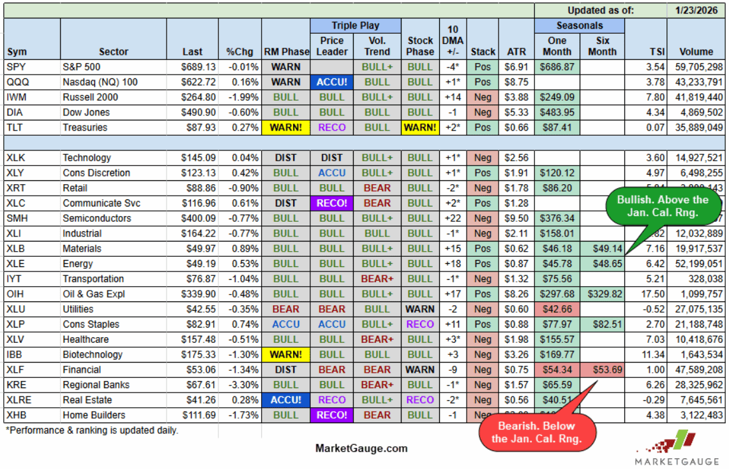
Task: Select the purple RECO! cell for XLC
Action: (x=332, y=203)
